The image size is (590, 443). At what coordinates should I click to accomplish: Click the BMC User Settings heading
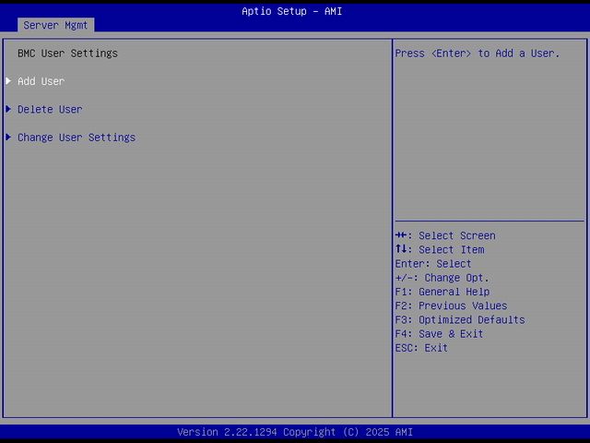coord(67,54)
